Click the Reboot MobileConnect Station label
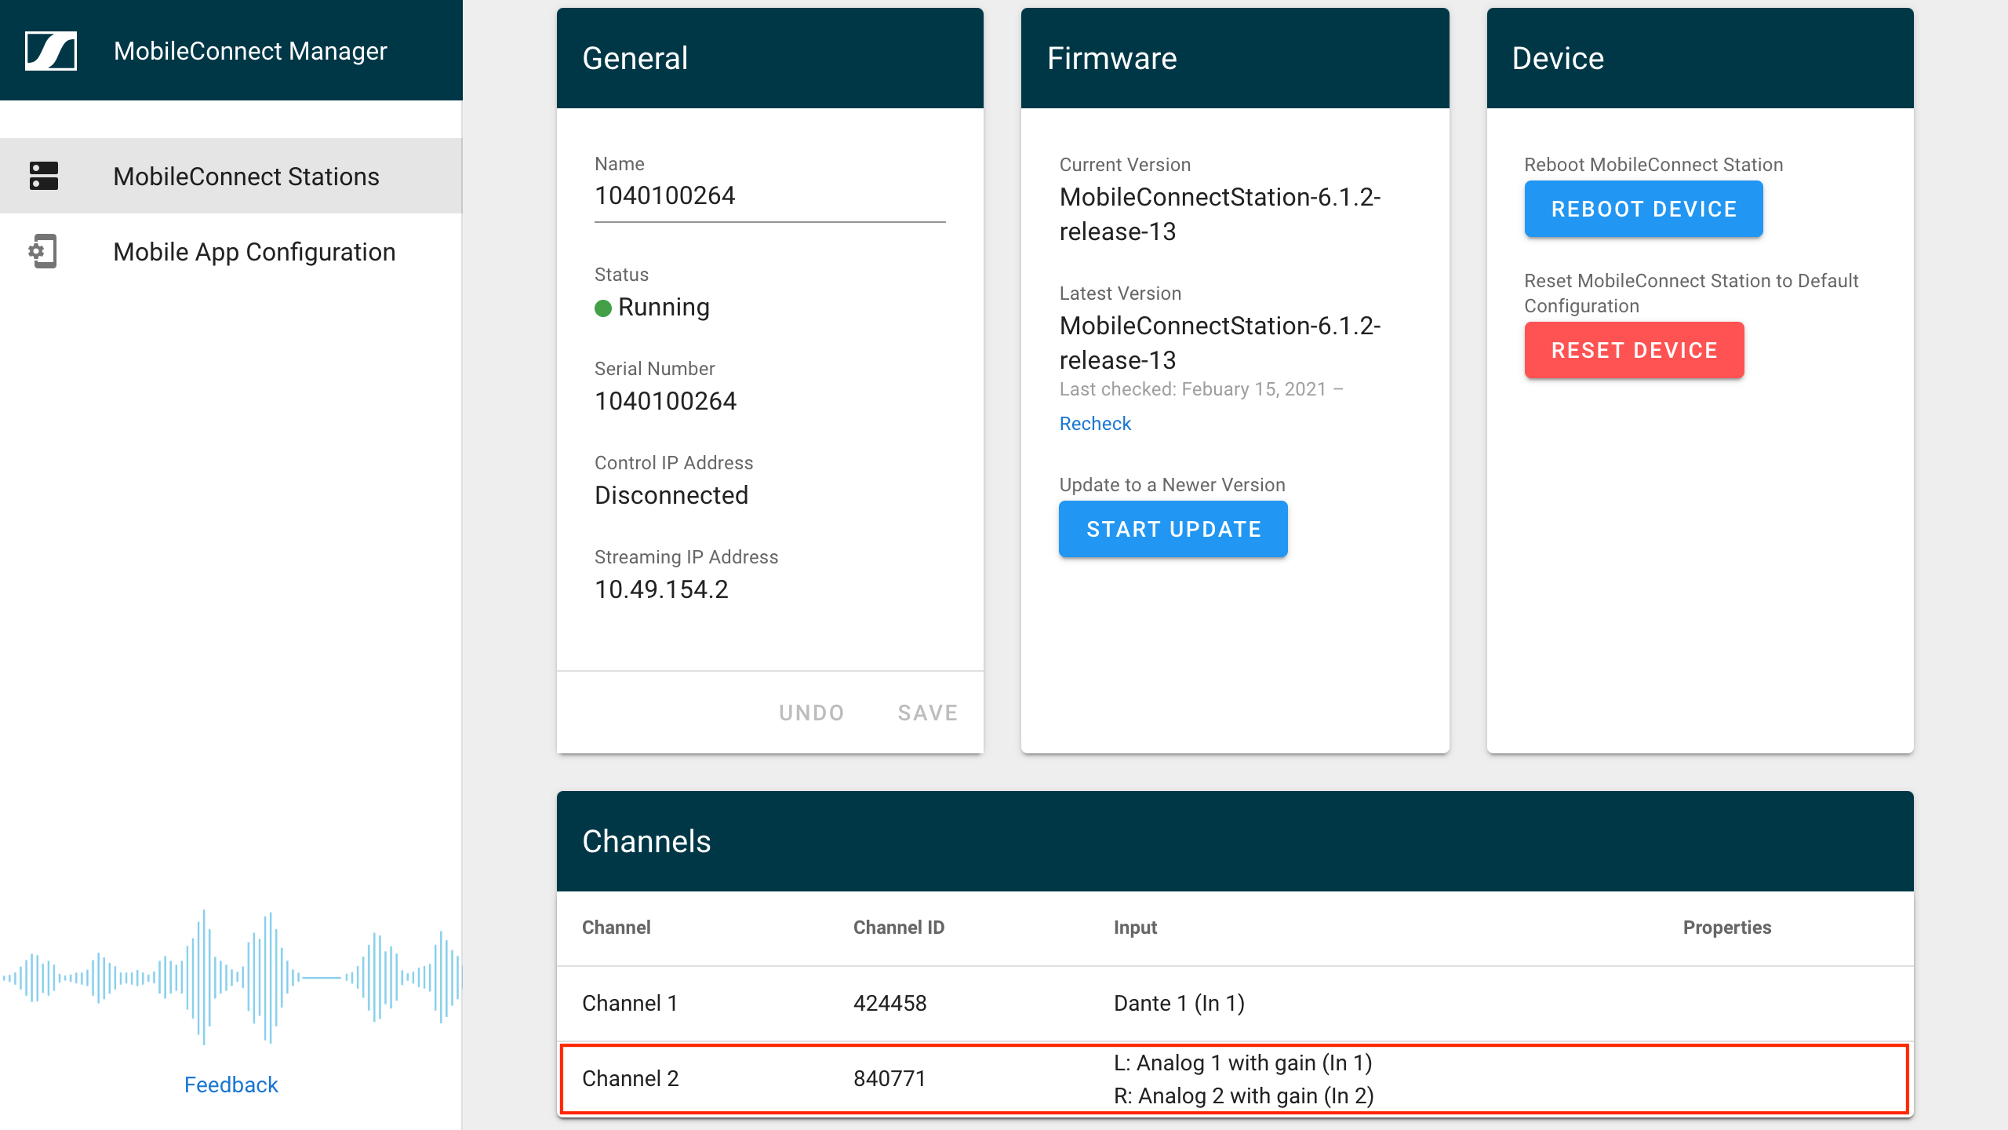 1653,165
